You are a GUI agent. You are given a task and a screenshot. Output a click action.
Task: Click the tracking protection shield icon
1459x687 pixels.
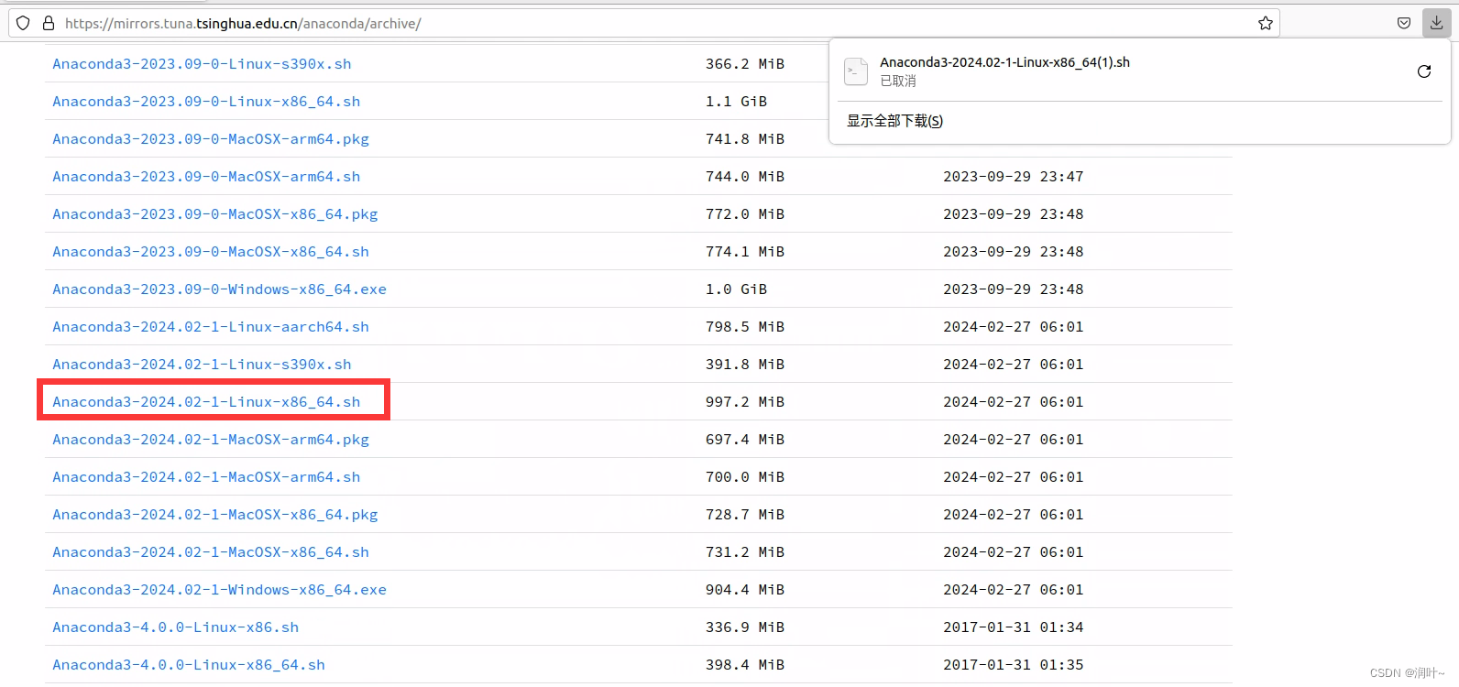(x=23, y=23)
